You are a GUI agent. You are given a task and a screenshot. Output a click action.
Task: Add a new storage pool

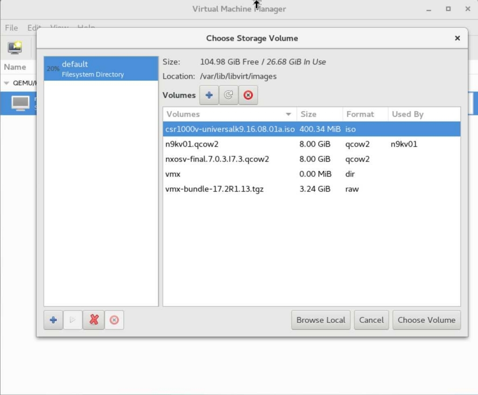pyautogui.click(x=53, y=320)
